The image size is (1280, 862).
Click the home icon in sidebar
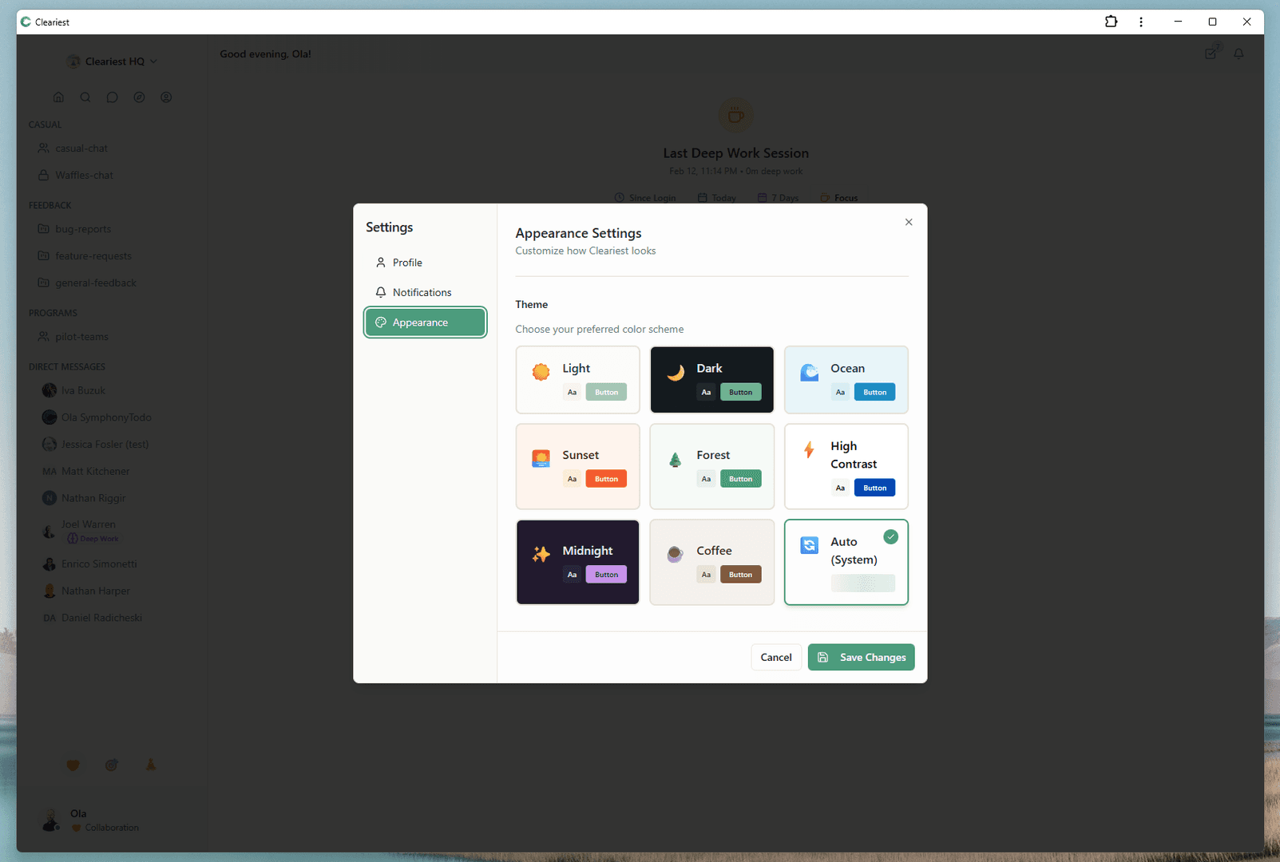[58, 97]
